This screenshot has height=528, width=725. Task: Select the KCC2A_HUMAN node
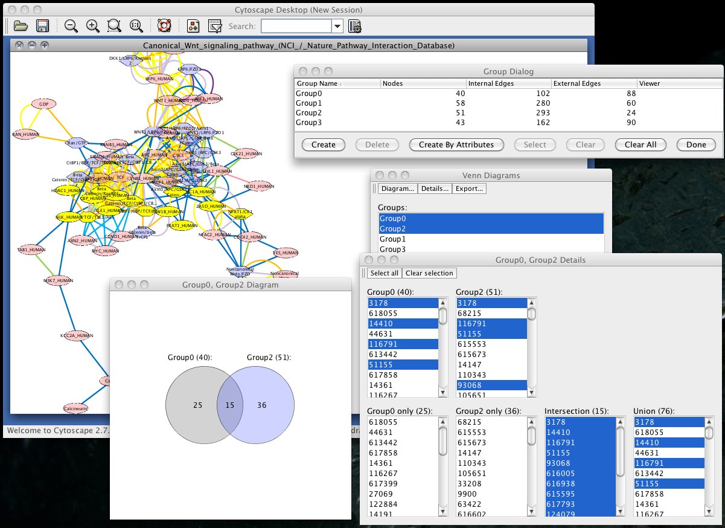click(x=77, y=335)
